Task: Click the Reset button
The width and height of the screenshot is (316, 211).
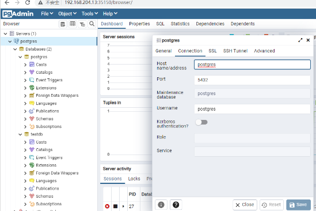Action: click(x=272, y=205)
